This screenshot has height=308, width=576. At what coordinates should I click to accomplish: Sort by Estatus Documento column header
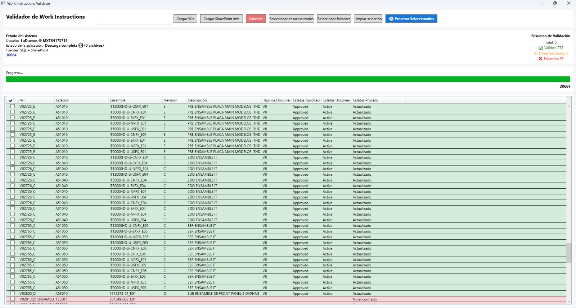[337, 100]
